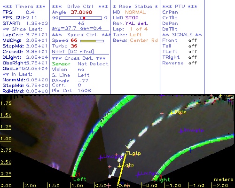
Task: Click the purple Rmcgtp cross marker
Action: coord(181,131)
